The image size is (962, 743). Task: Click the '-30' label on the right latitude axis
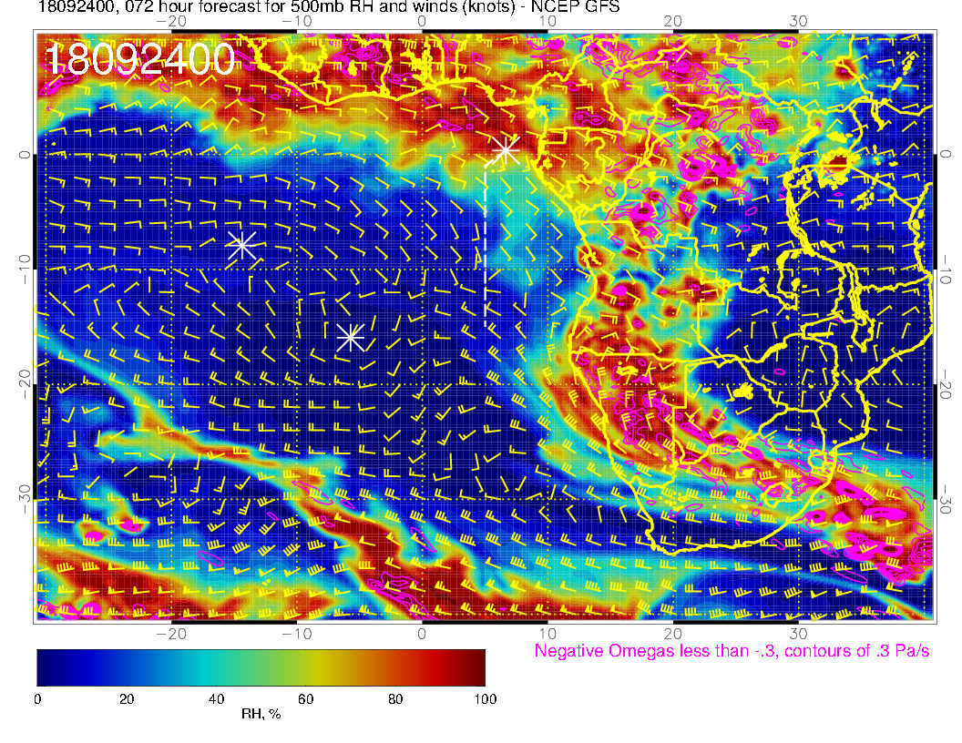tap(946, 500)
